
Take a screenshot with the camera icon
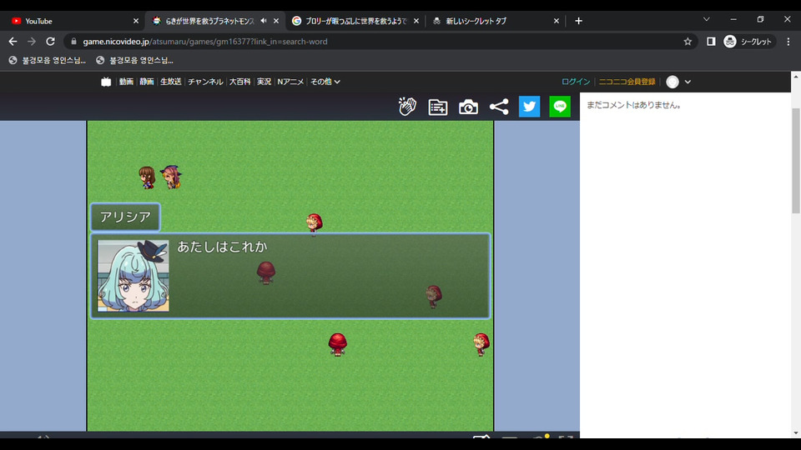coord(468,107)
